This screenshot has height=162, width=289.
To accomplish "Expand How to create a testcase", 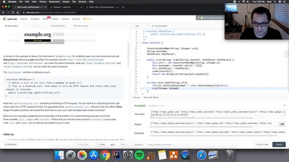I will [160, 144].
